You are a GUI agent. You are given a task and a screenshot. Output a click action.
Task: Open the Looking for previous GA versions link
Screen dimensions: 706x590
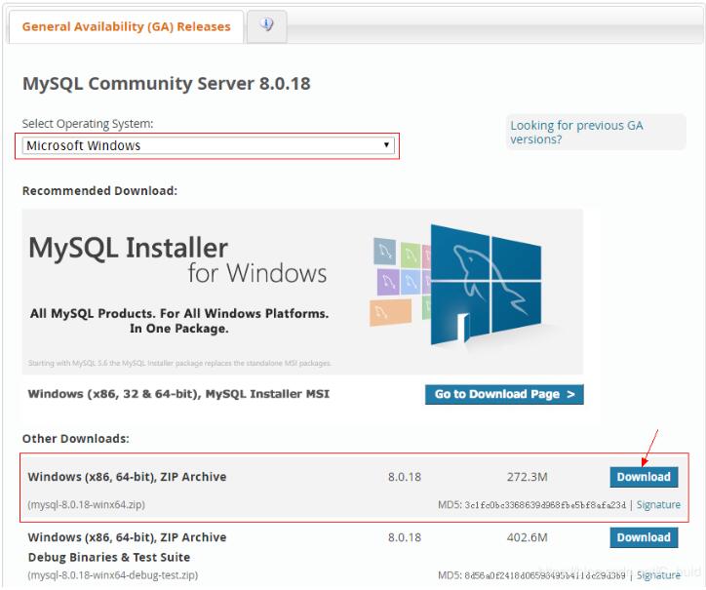pyautogui.click(x=576, y=133)
